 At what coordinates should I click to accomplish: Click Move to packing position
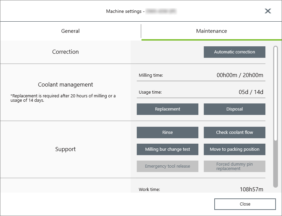pos(234,149)
